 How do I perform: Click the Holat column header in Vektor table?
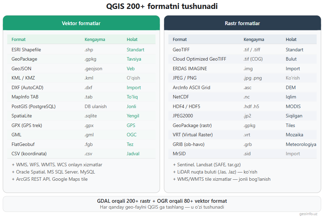[132, 39]
